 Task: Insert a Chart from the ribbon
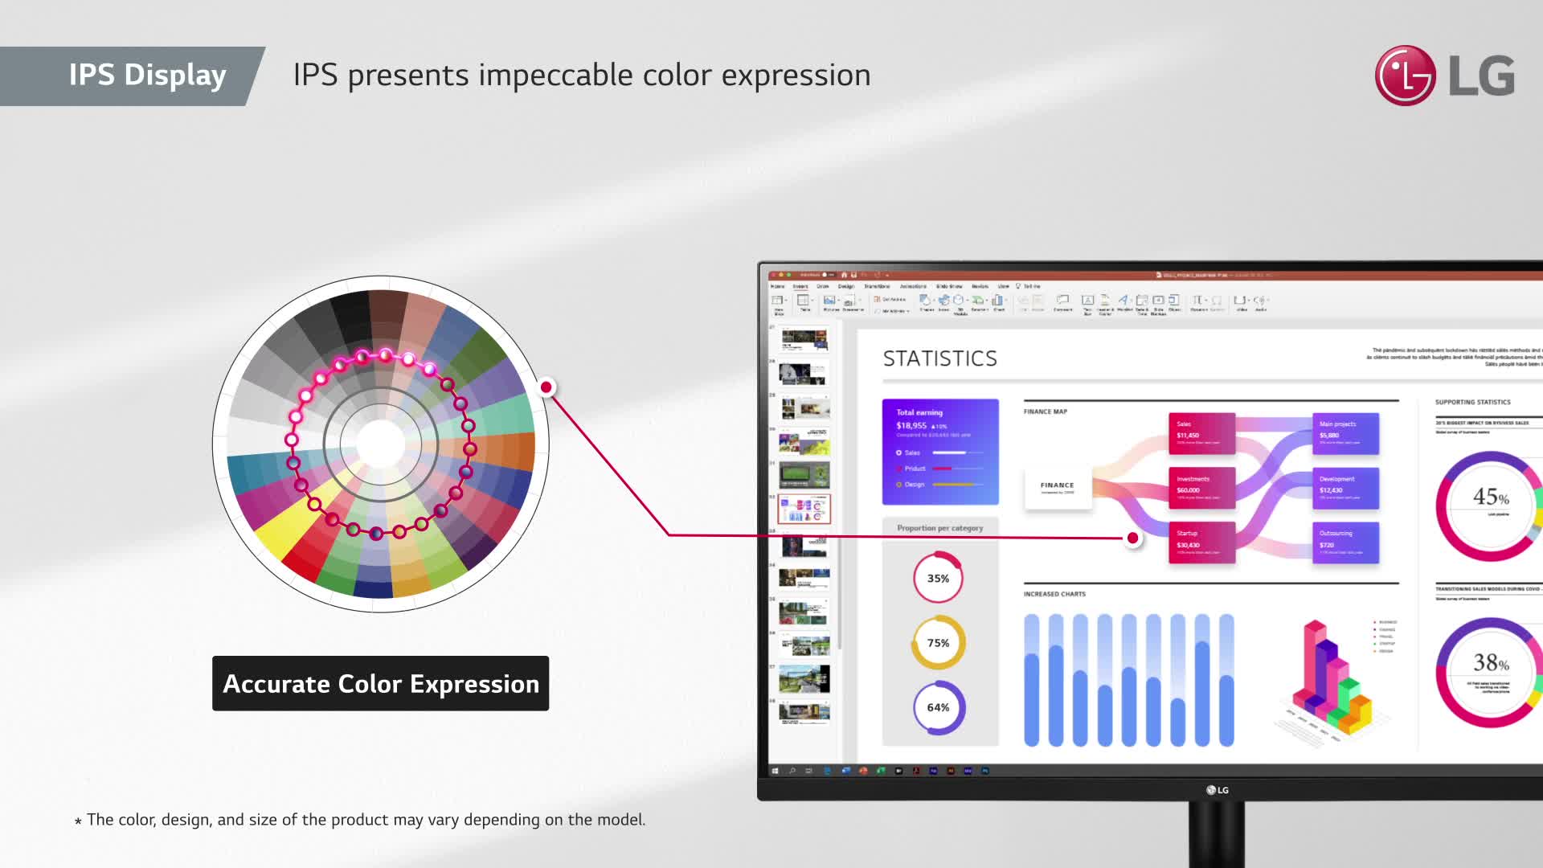point(997,300)
